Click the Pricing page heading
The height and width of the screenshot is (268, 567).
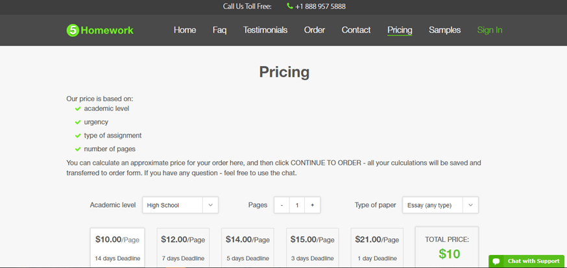[x=284, y=72]
